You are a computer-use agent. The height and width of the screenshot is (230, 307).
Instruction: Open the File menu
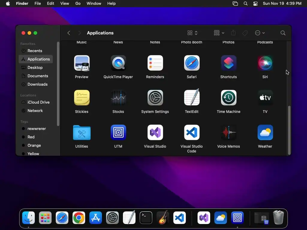[x=37, y=4]
